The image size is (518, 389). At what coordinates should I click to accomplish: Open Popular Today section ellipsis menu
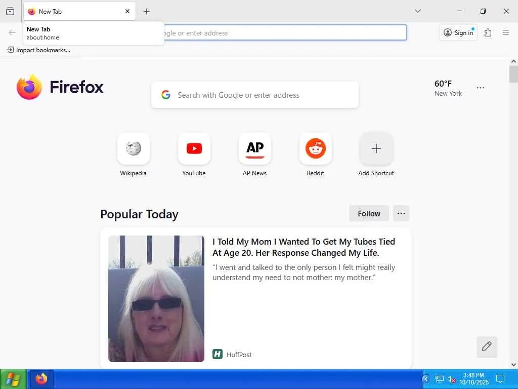pyautogui.click(x=401, y=213)
